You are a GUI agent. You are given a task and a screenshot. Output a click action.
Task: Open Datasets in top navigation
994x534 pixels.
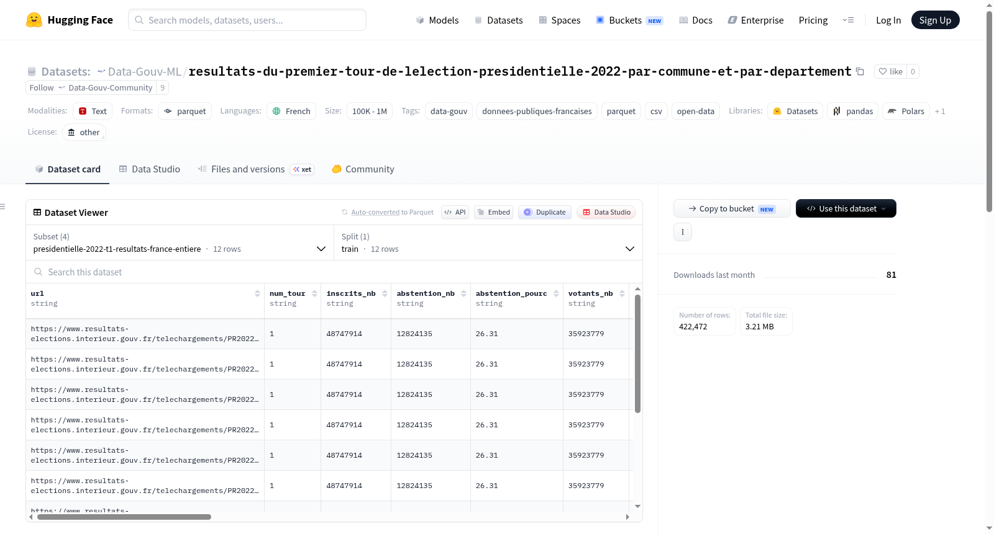(x=498, y=20)
